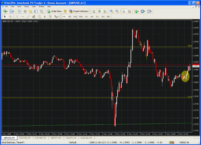Open the File menu
201x145 pixels.
point(6,6)
